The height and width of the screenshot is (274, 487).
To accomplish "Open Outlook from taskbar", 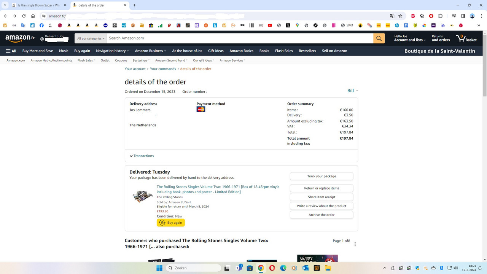I will tap(306, 268).
